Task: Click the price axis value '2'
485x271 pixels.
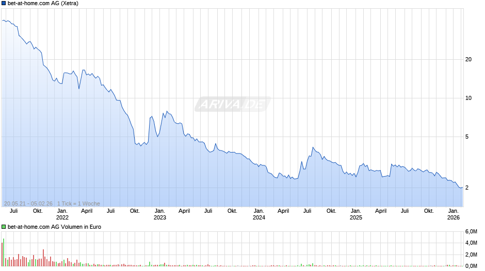Action: (x=467, y=188)
